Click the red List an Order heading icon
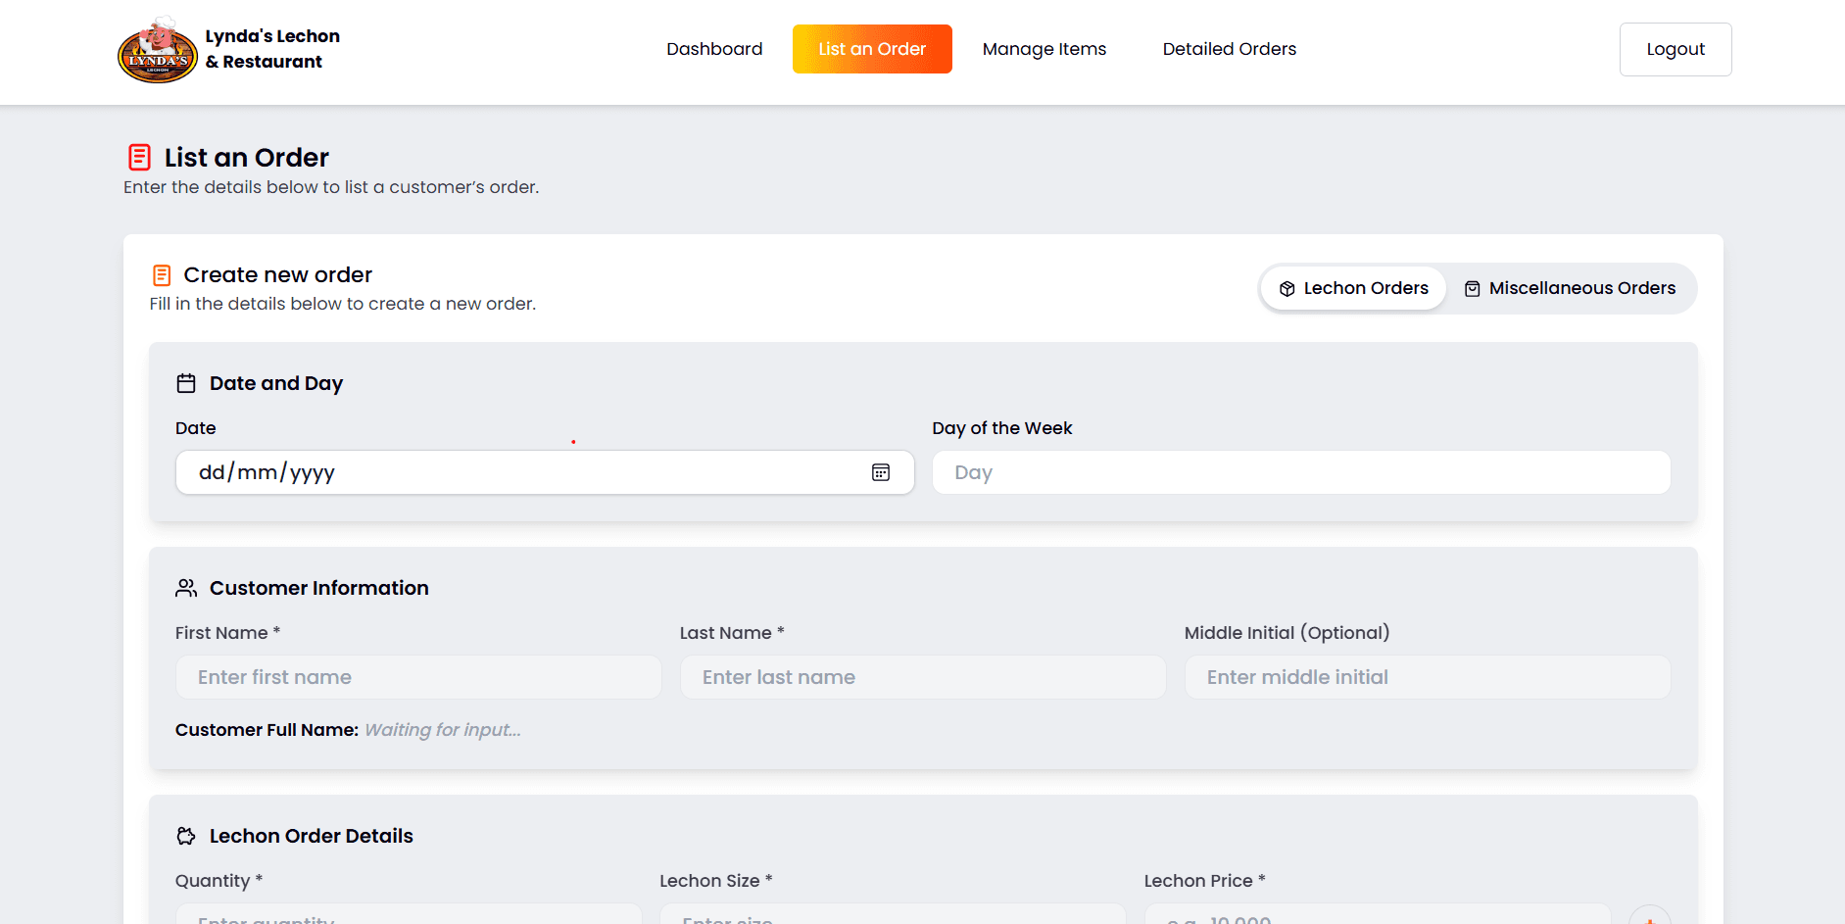The height and width of the screenshot is (924, 1845). pos(140,157)
